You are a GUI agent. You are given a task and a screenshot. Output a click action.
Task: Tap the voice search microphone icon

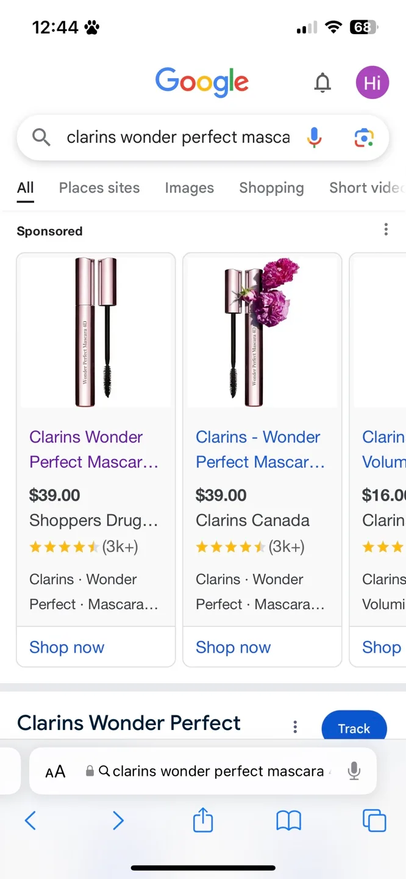[x=314, y=137]
